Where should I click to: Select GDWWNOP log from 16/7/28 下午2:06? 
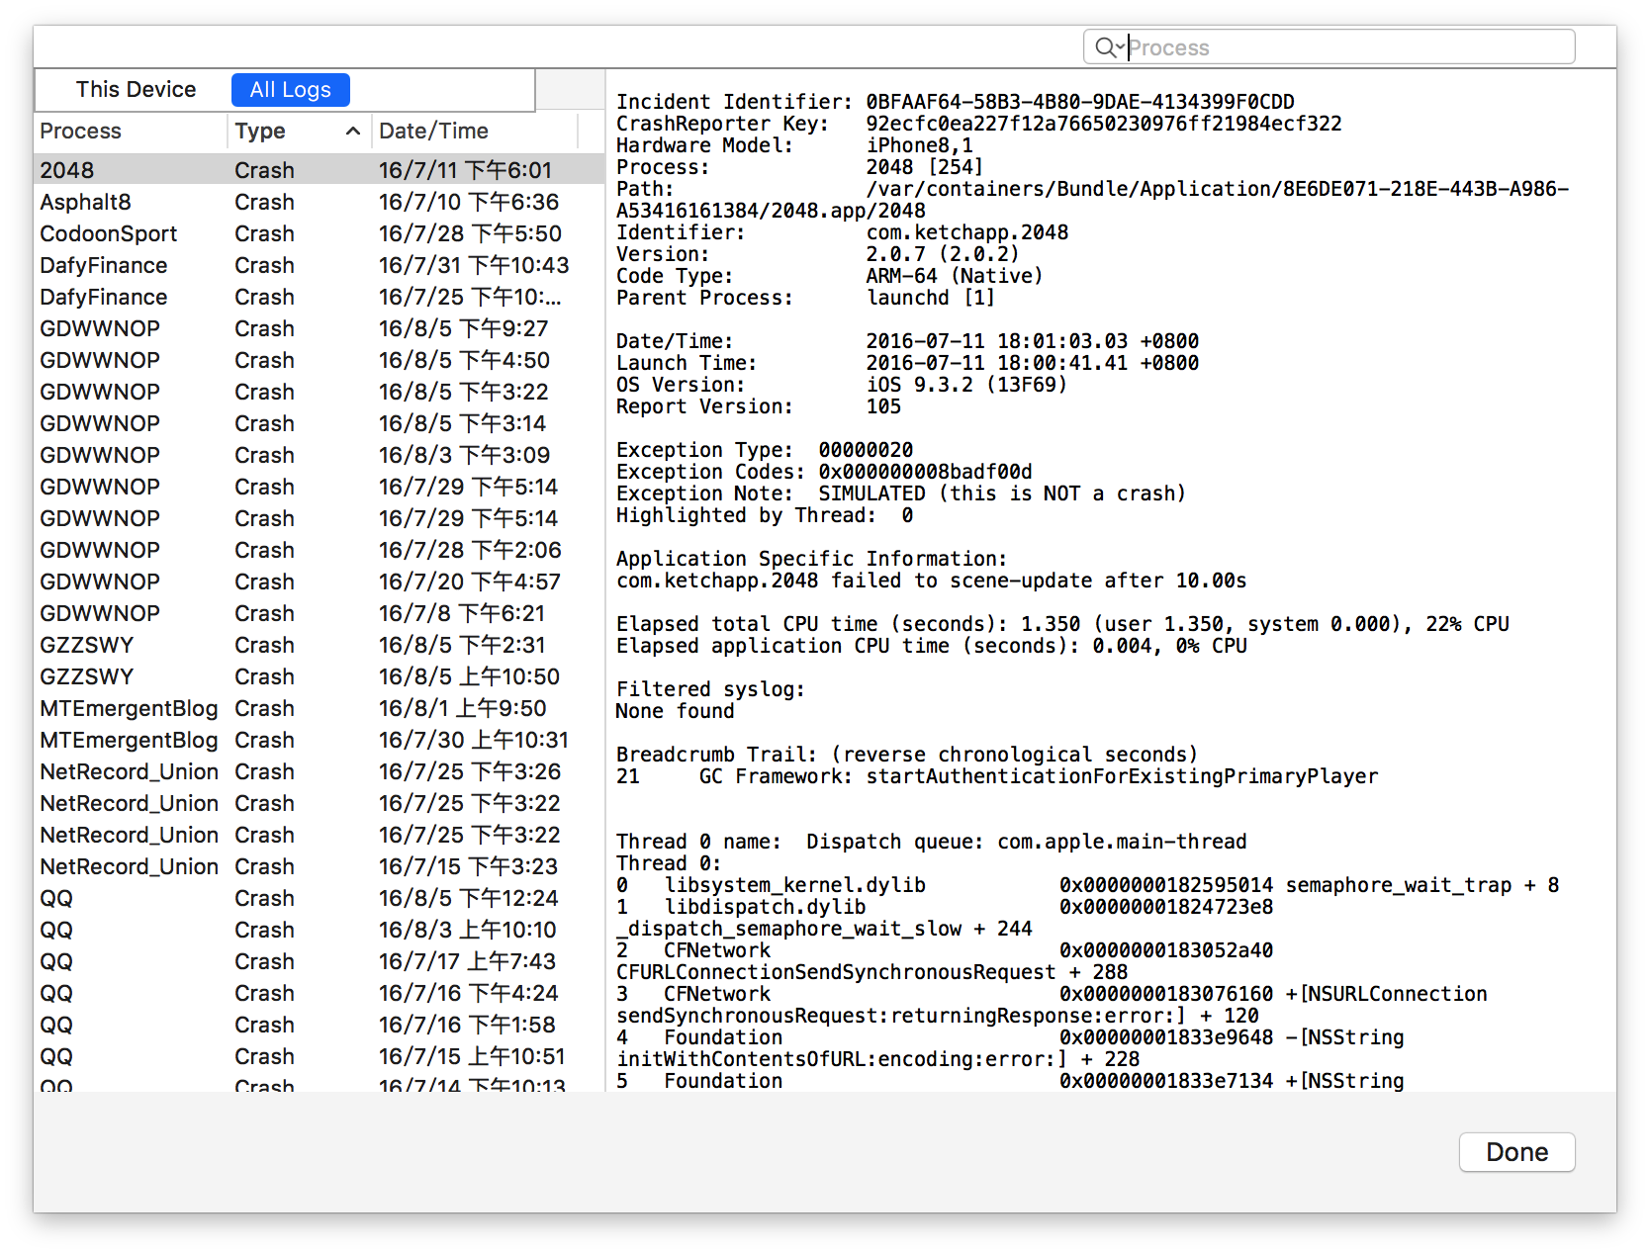click(319, 550)
